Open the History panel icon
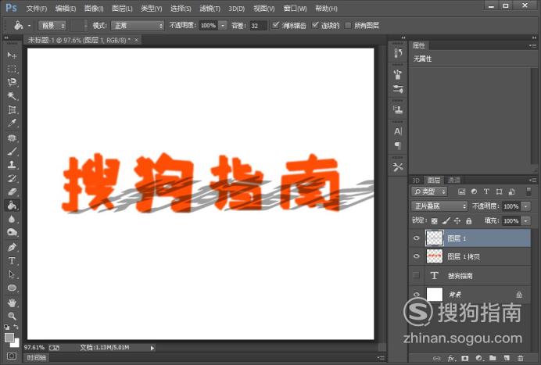The width and height of the screenshot is (541, 365). (x=398, y=53)
